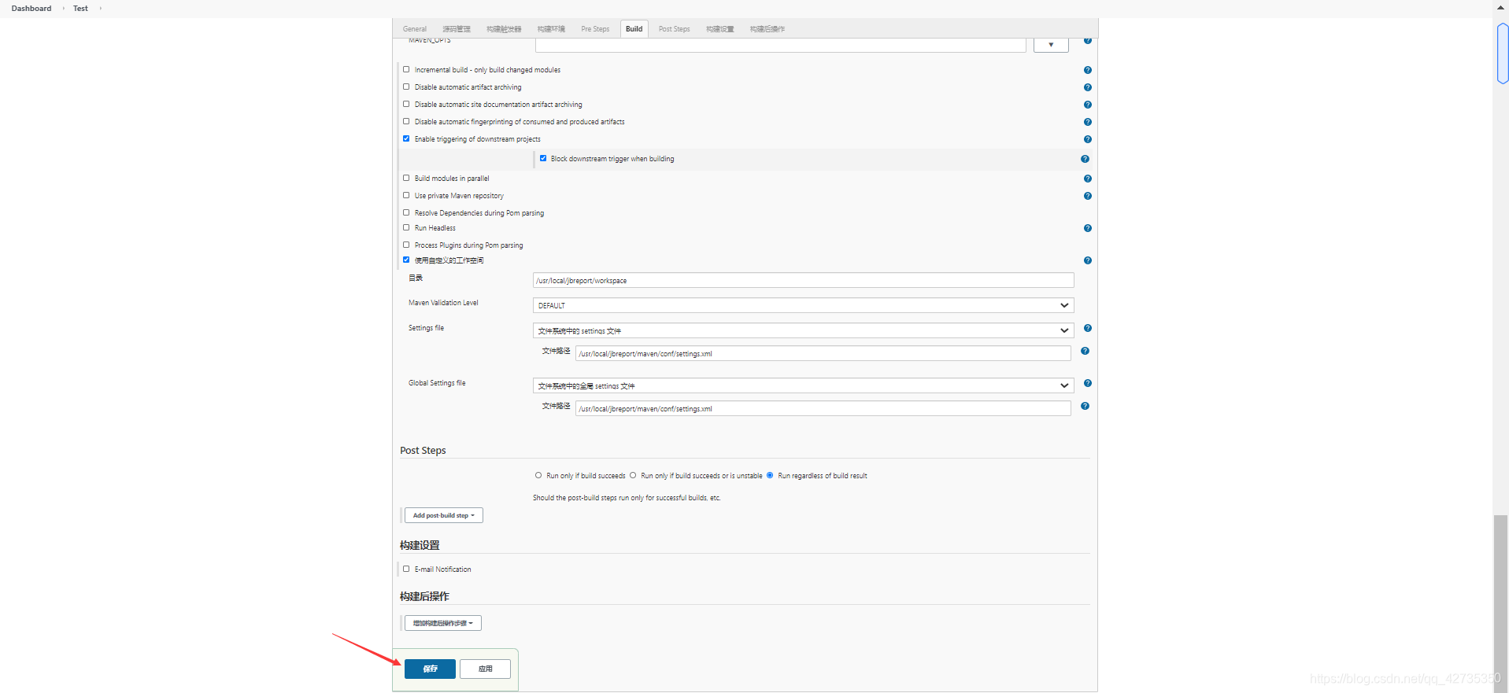Screen dimensions: 1509x693
Task: Open help for automatic fingerprinting option
Action: (1087, 122)
